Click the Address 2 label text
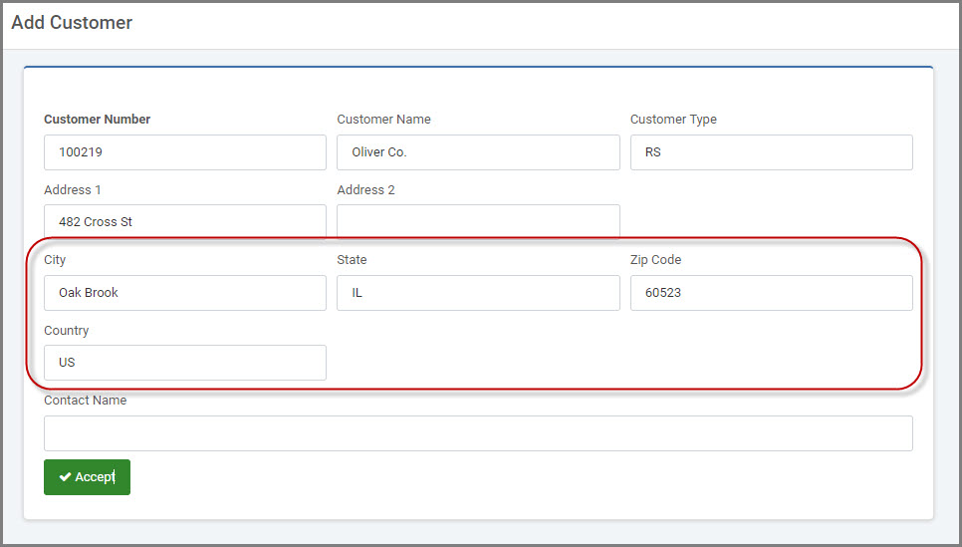 (365, 189)
